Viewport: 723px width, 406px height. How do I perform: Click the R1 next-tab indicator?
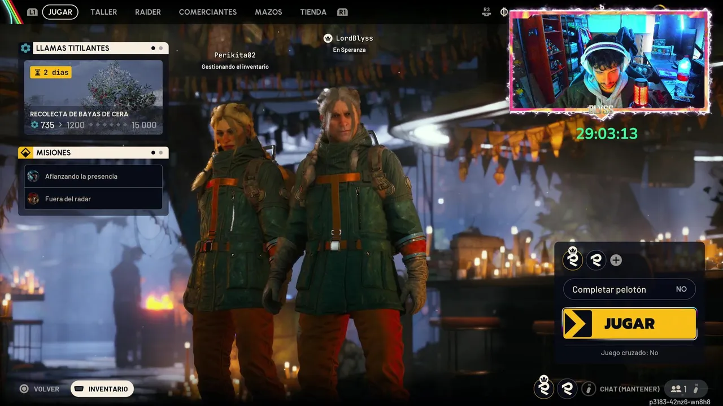tap(342, 12)
